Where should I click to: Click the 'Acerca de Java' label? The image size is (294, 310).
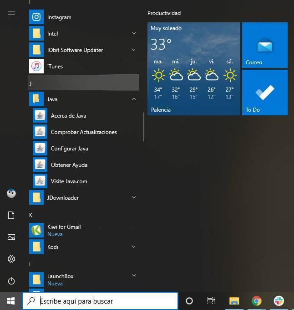coord(68,116)
